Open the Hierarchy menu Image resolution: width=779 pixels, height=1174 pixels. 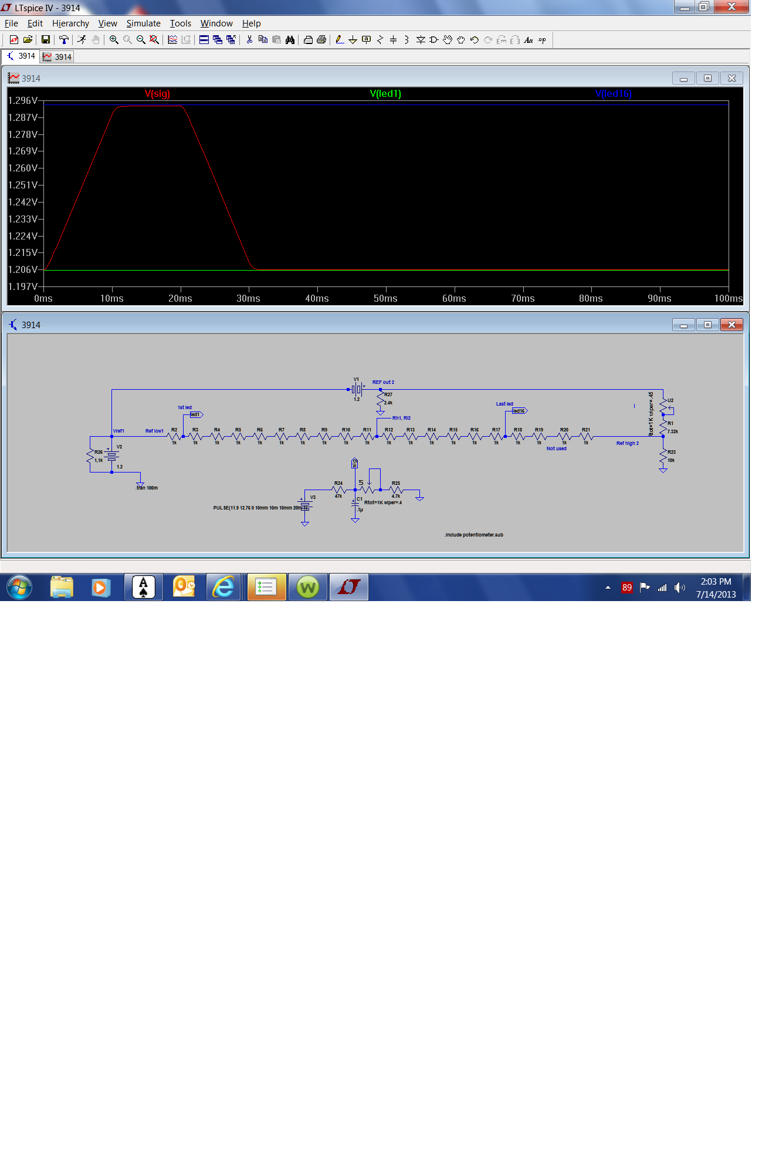tap(70, 23)
